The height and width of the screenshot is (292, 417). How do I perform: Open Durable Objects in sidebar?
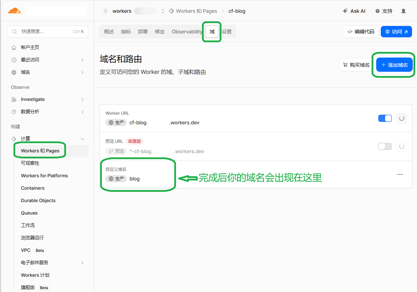point(38,200)
